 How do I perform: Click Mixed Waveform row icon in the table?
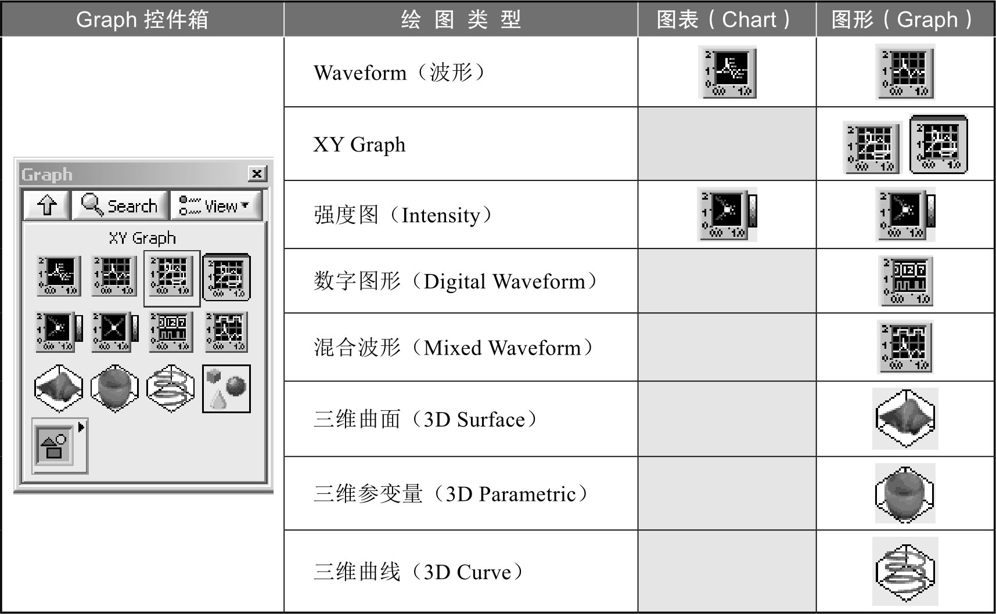tap(905, 347)
